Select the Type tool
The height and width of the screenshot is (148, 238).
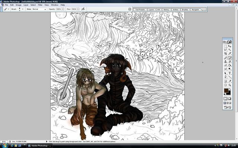(230, 73)
